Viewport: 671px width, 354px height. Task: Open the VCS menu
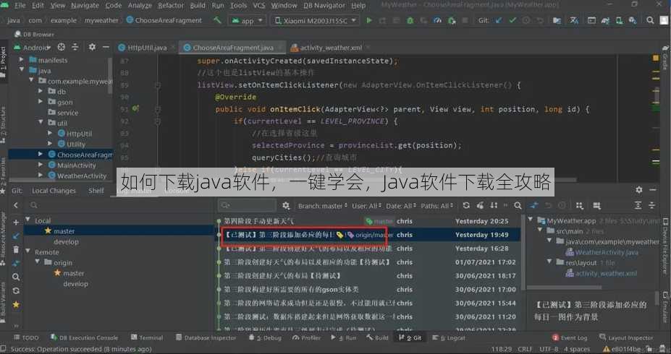click(x=258, y=6)
